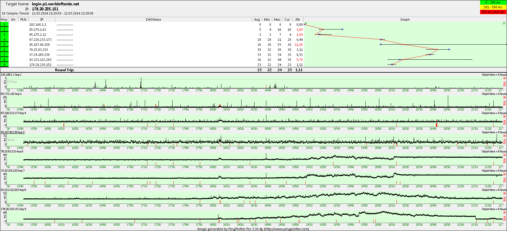Screen dimensions: 507x231
Task: Select the DNSName column header
Action: (x=153, y=19)
